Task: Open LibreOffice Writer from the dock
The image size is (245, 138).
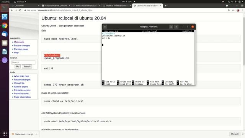Action: (5, 51)
